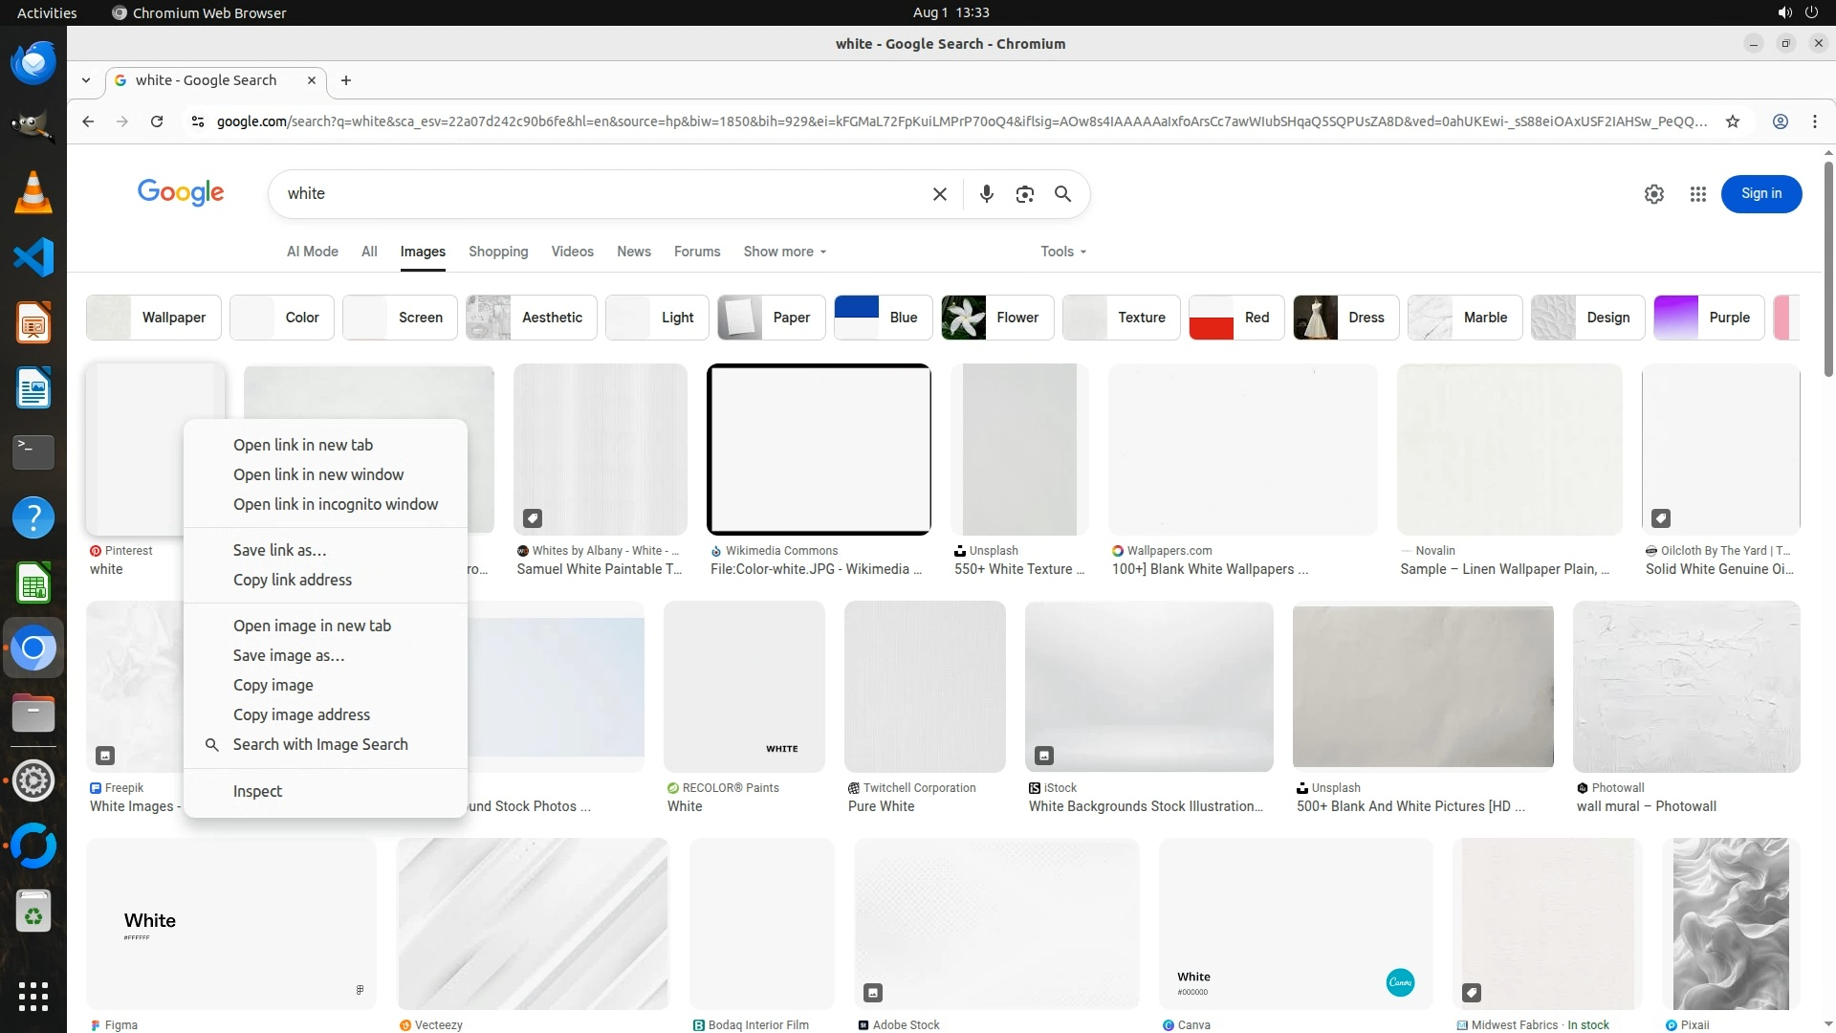The height and width of the screenshot is (1033, 1836).
Task: Expand the Show more dropdown
Action: click(x=784, y=252)
